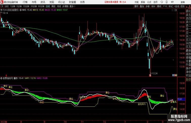Toggle the side panel icon beside the diamond
The height and width of the screenshot is (123, 191).
pos(176,10)
